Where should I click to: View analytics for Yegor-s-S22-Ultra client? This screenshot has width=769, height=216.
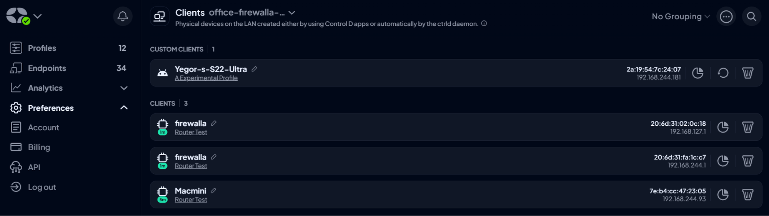(697, 73)
